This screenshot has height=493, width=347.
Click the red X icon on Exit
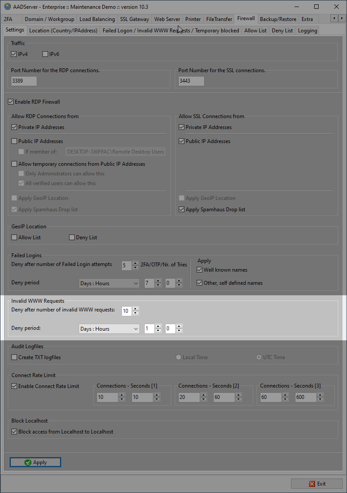coord(312,483)
